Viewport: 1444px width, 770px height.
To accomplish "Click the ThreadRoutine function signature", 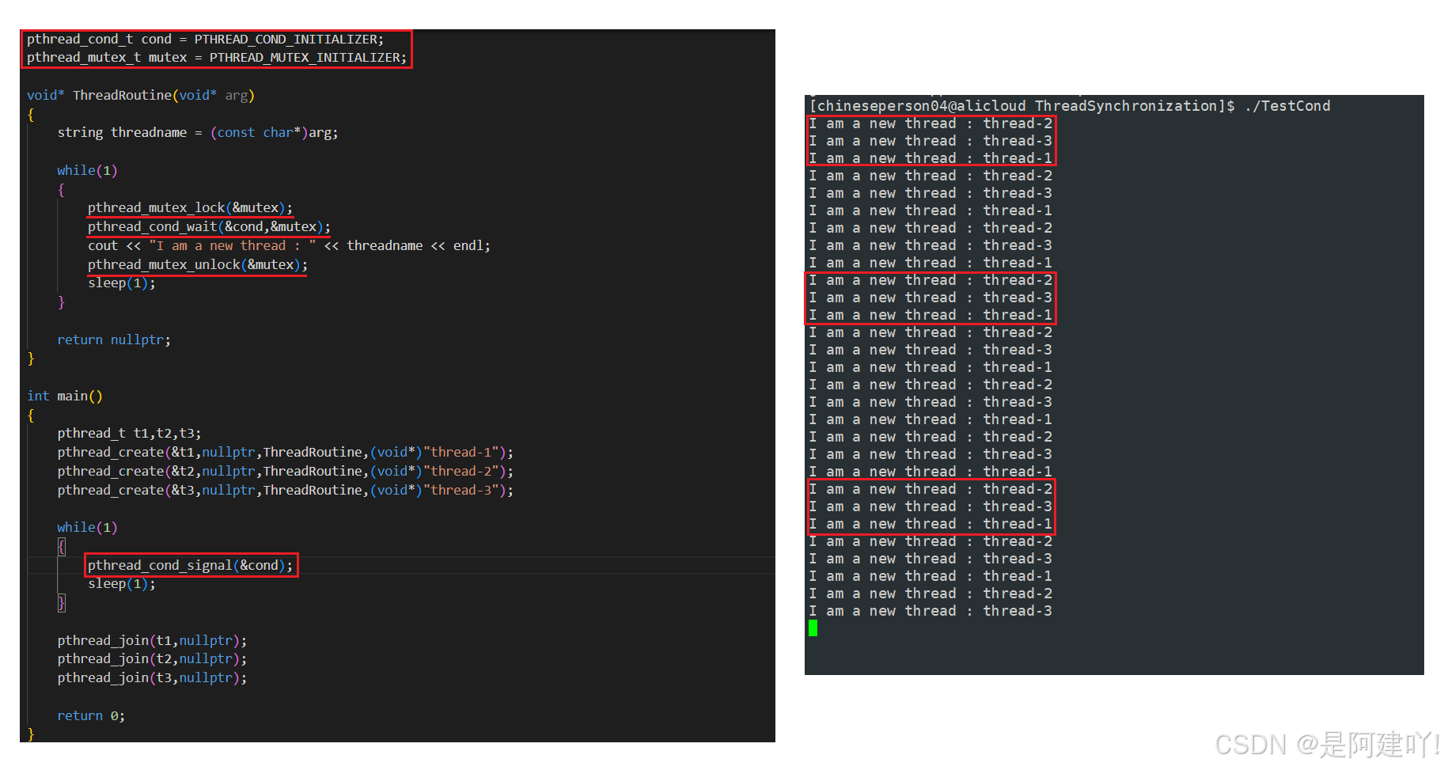I will pos(140,96).
